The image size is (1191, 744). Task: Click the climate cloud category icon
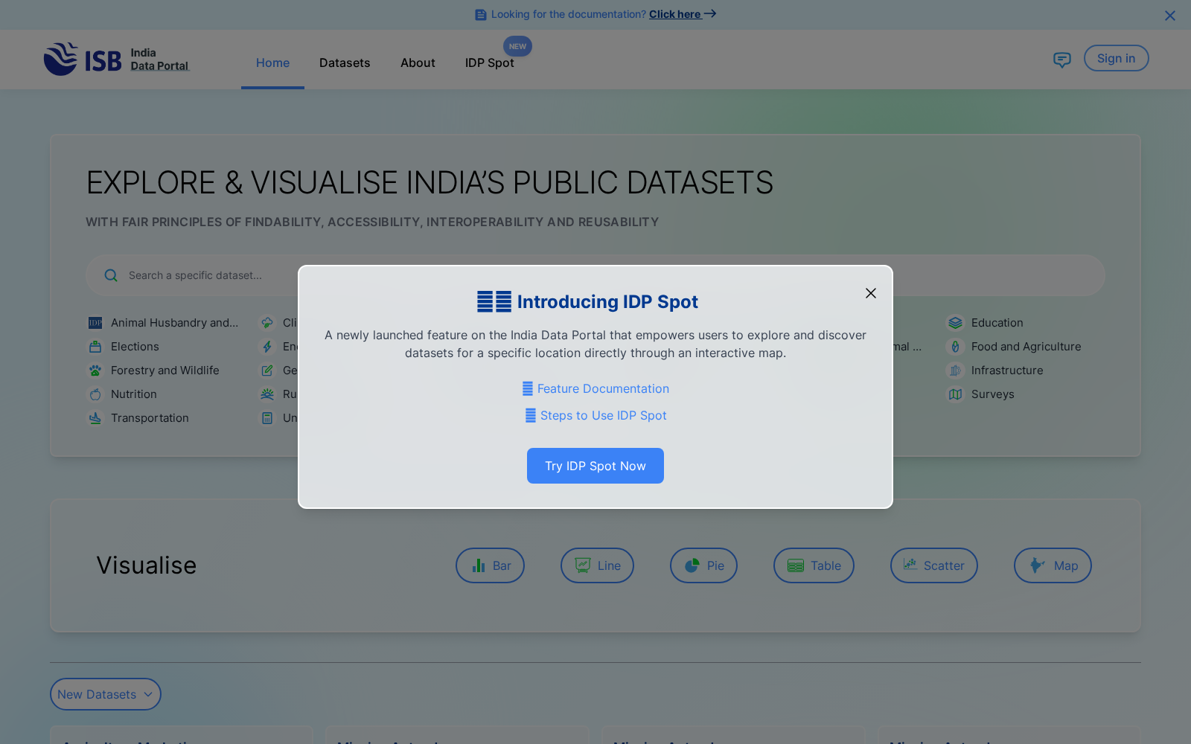click(267, 323)
